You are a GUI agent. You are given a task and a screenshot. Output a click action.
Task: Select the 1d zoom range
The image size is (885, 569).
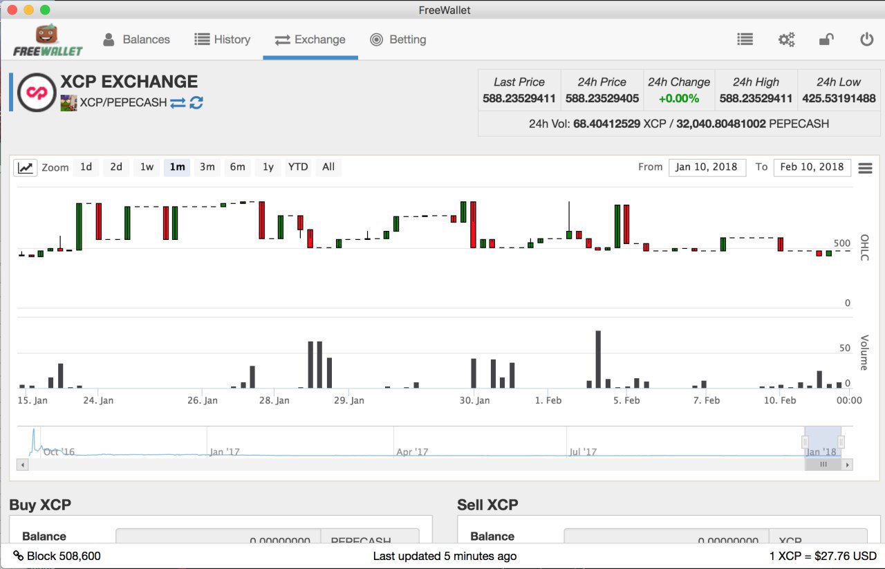click(x=86, y=167)
